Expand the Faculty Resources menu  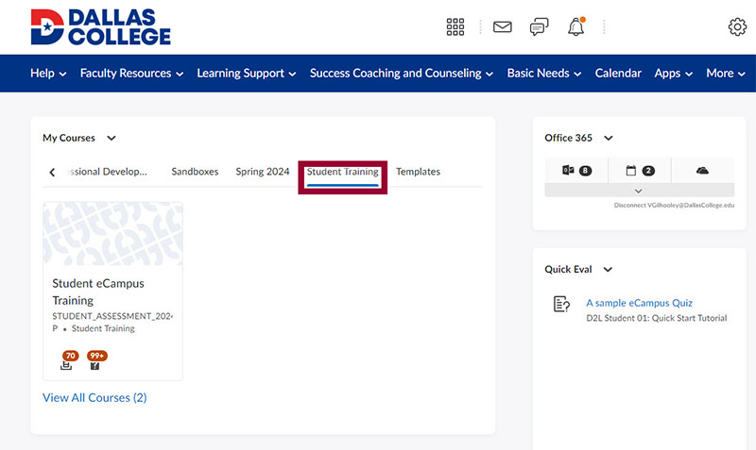(x=131, y=74)
